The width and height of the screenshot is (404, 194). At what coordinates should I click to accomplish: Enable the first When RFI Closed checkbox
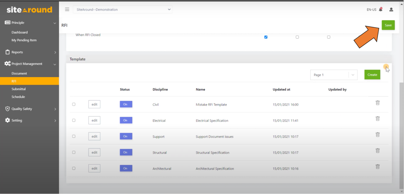(265, 37)
